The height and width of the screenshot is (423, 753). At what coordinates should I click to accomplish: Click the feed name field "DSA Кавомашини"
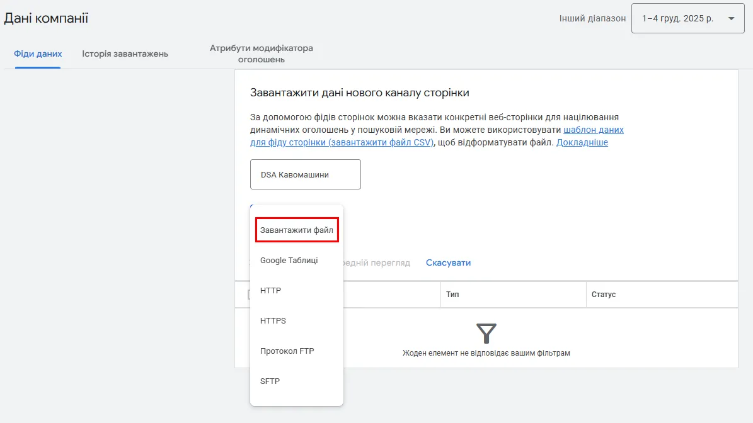click(x=305, y=174)
